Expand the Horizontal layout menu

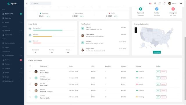click(12, 35)
